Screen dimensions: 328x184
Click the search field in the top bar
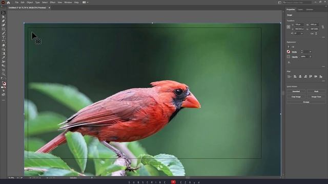click(x=297, y=3)
